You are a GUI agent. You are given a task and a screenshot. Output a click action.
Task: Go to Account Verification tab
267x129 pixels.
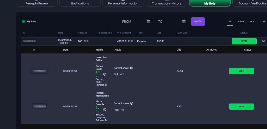click(250, 3)
